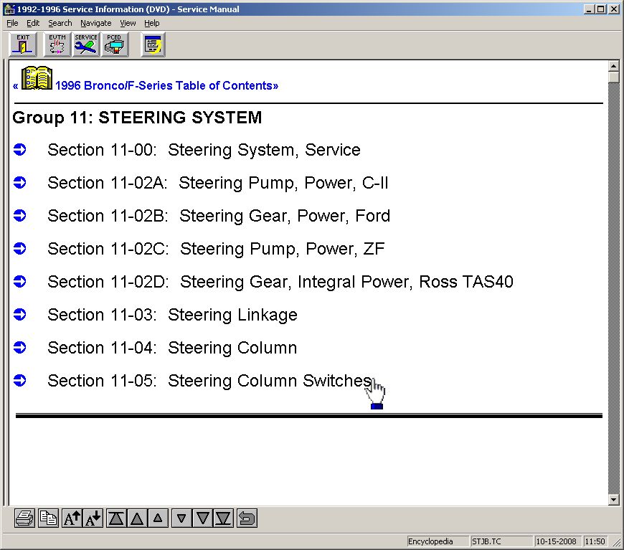Open the File menu

tap(12, 23)
